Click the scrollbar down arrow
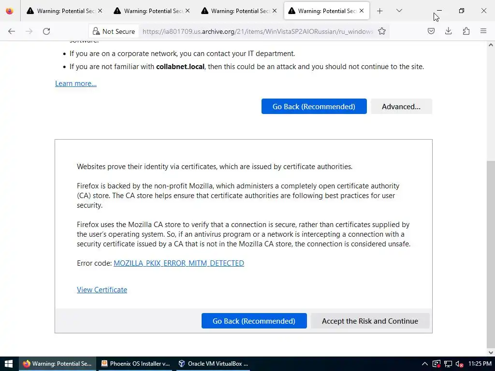This screenshot has height=371, width=495. (491, 352)
